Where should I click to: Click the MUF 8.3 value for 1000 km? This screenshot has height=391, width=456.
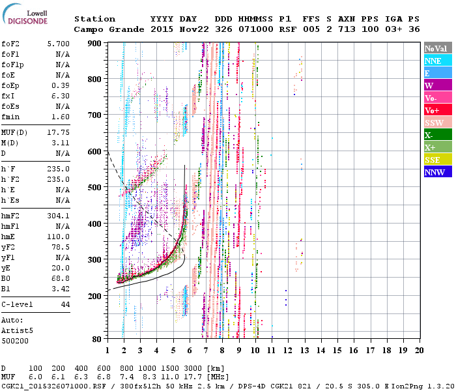pyautogui.click(x=149, y=377)
